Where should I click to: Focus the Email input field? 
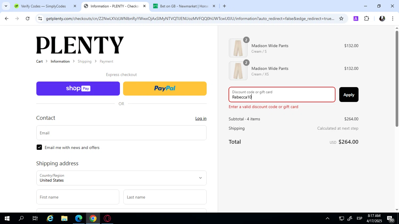[121, 133]
